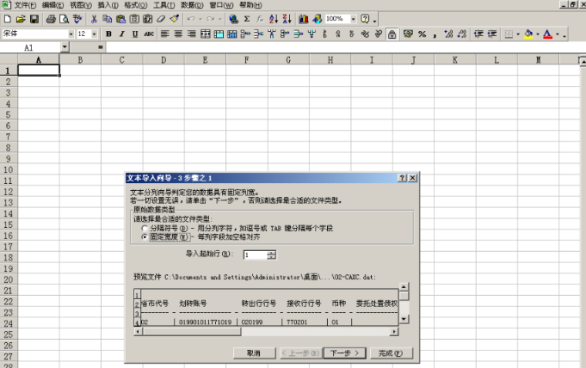Click the eraser icon in the toolbar
586x368 pixels.
point(161,19)
